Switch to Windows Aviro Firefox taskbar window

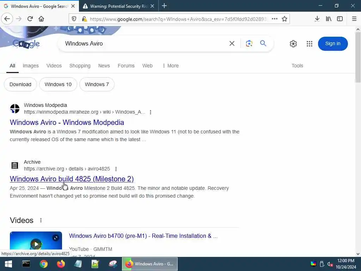click(x=149, y=264)
